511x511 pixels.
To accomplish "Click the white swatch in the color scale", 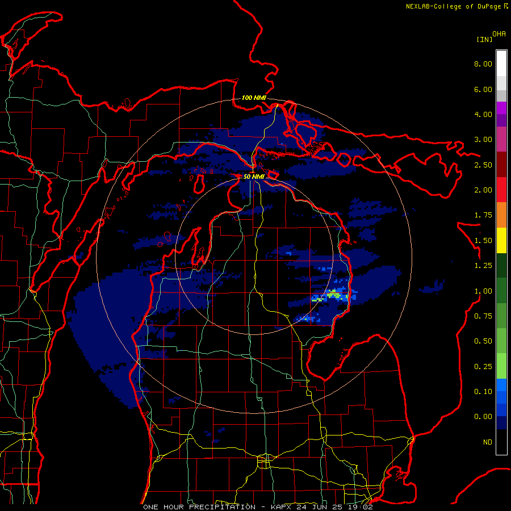I will tap(501, 64).
